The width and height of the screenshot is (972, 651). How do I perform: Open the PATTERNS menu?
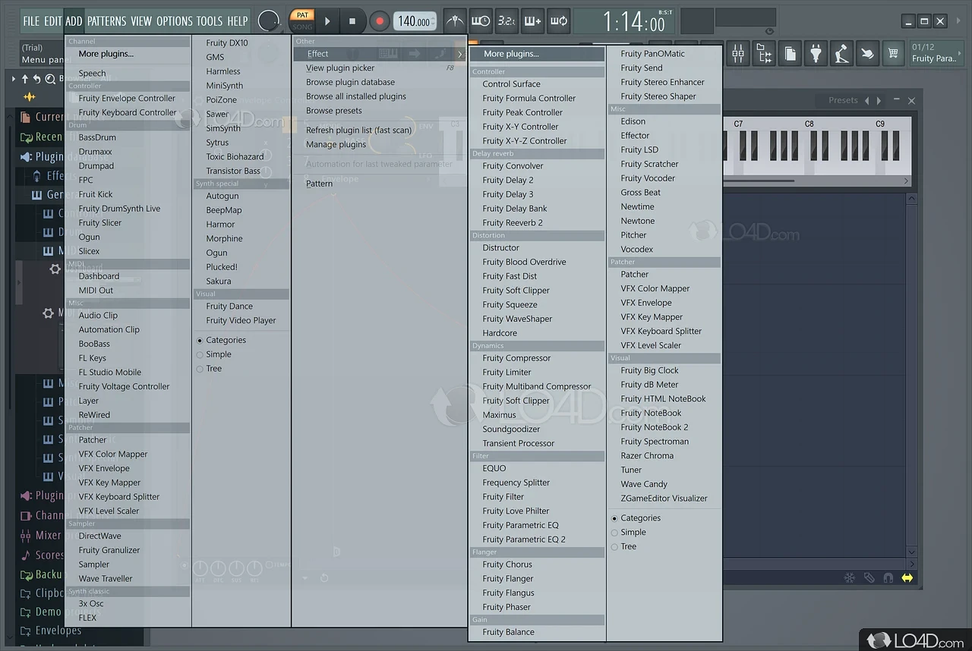coord(106,21)
